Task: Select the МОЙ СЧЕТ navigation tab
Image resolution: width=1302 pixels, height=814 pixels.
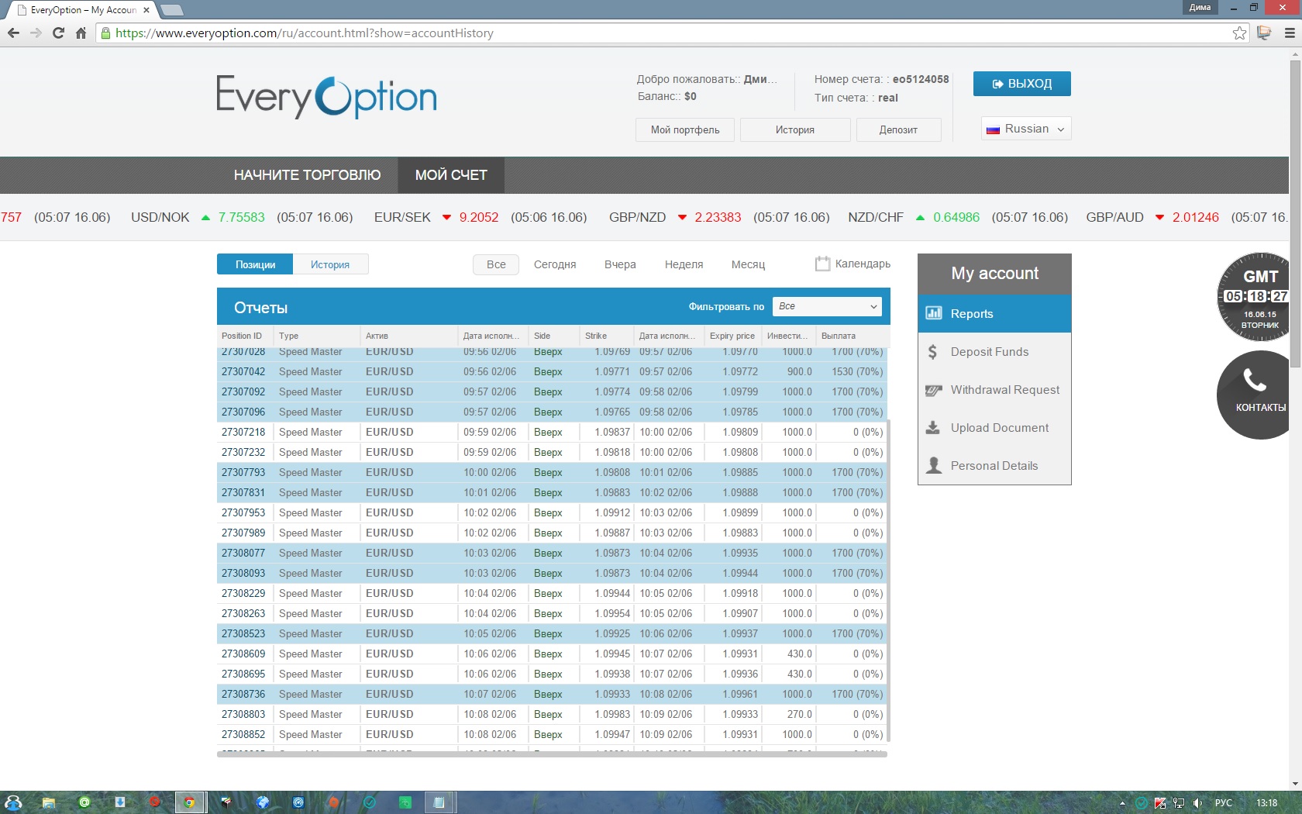Action: (x=451, y=175)
